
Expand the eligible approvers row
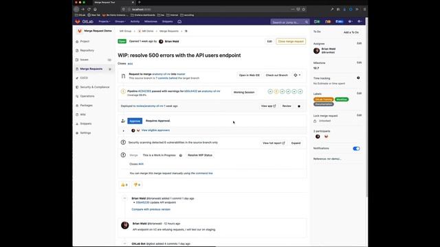[123, 130]
